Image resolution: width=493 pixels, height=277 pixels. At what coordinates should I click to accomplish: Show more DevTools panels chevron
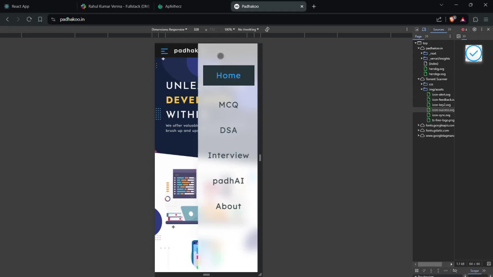coord(450,29)
